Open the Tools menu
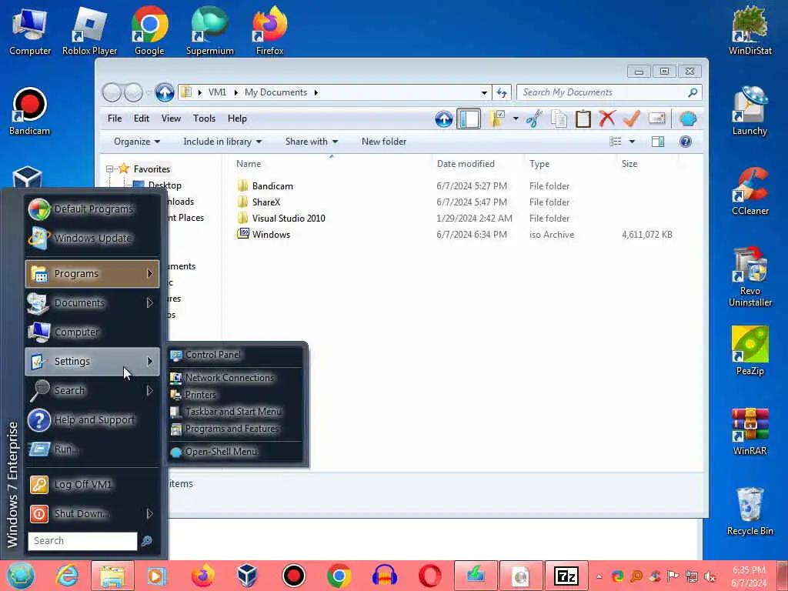This screenshot has height=591, width=788. (204, 119)
